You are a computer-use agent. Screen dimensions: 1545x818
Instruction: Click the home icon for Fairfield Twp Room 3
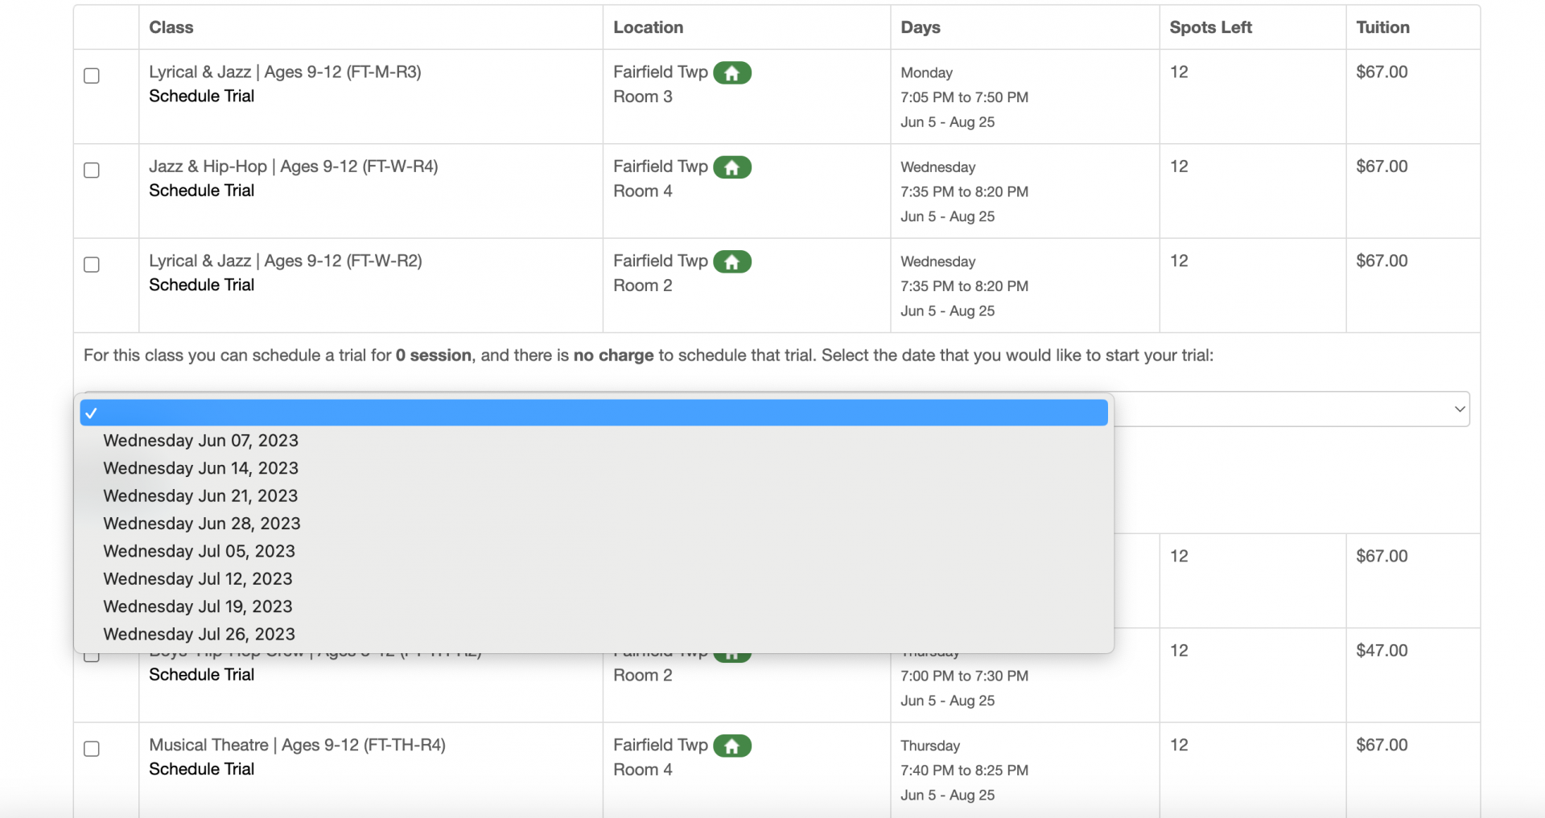point(731,73)
